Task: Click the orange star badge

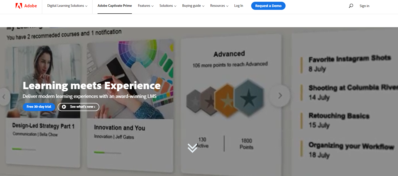Action: (227, 100)
